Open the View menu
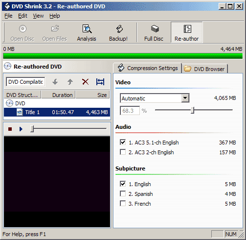246x240 pixels. [38, 16]
